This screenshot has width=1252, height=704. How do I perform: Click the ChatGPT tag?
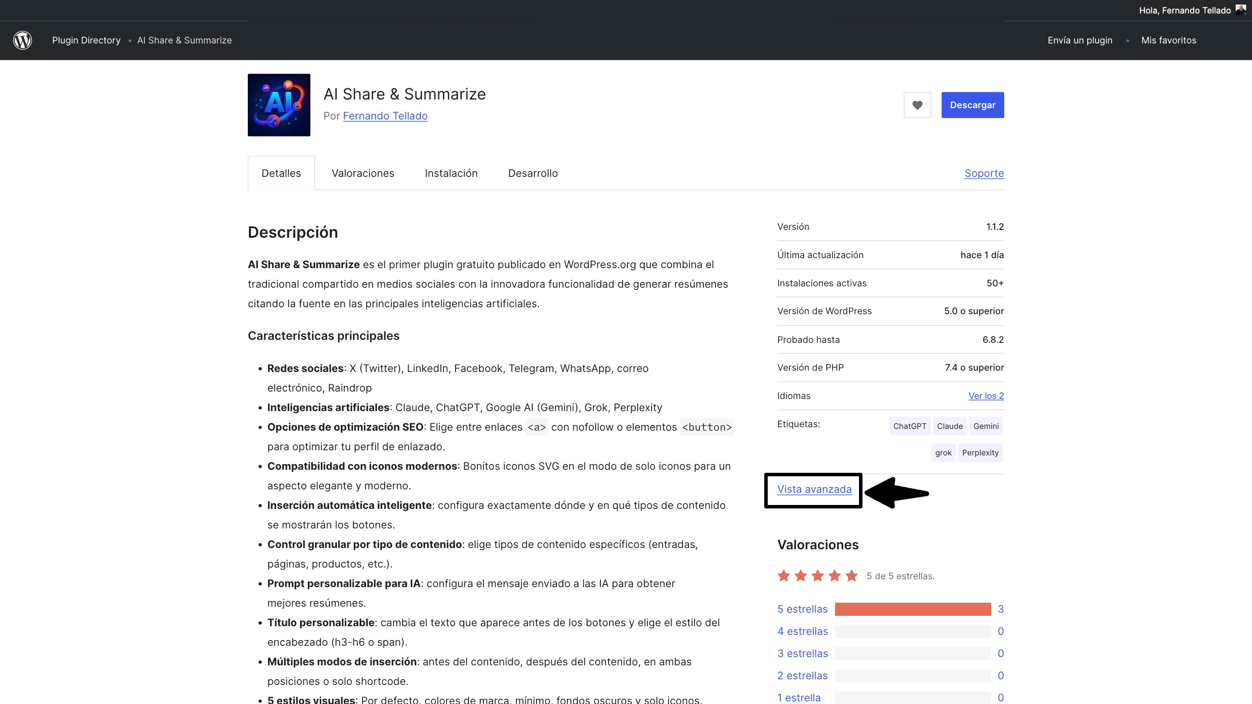point(909,426)
